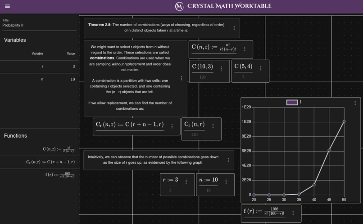Select variable r row in Variables
Screen dimensions: 363x224
(39, 67)
